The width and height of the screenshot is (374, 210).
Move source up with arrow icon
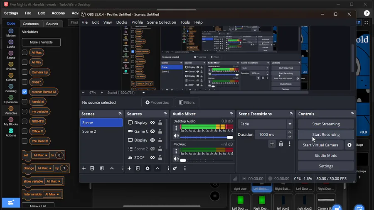[157, 168]
